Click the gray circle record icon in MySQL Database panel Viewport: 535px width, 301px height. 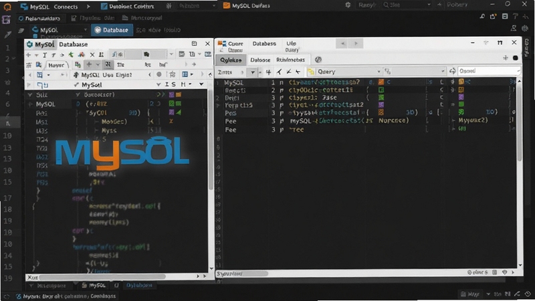[x=159, y=74]
